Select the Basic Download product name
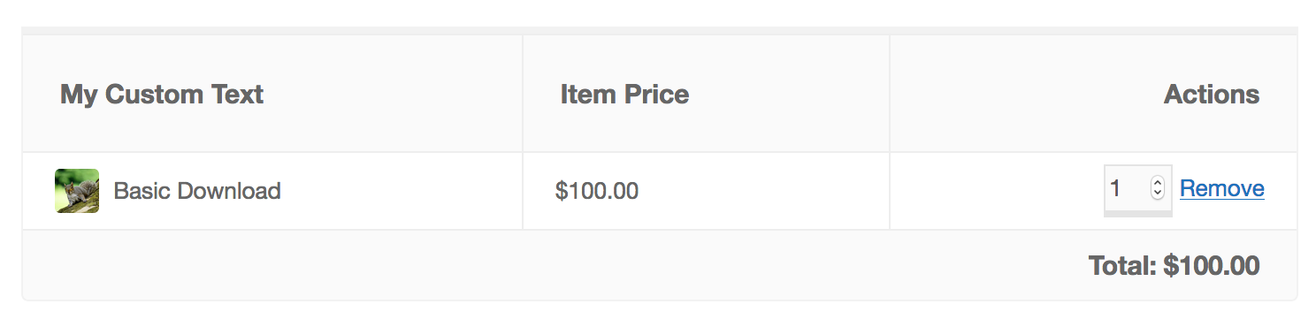The height and width of the screenshot is (327, 1316). tap(197, 191)
